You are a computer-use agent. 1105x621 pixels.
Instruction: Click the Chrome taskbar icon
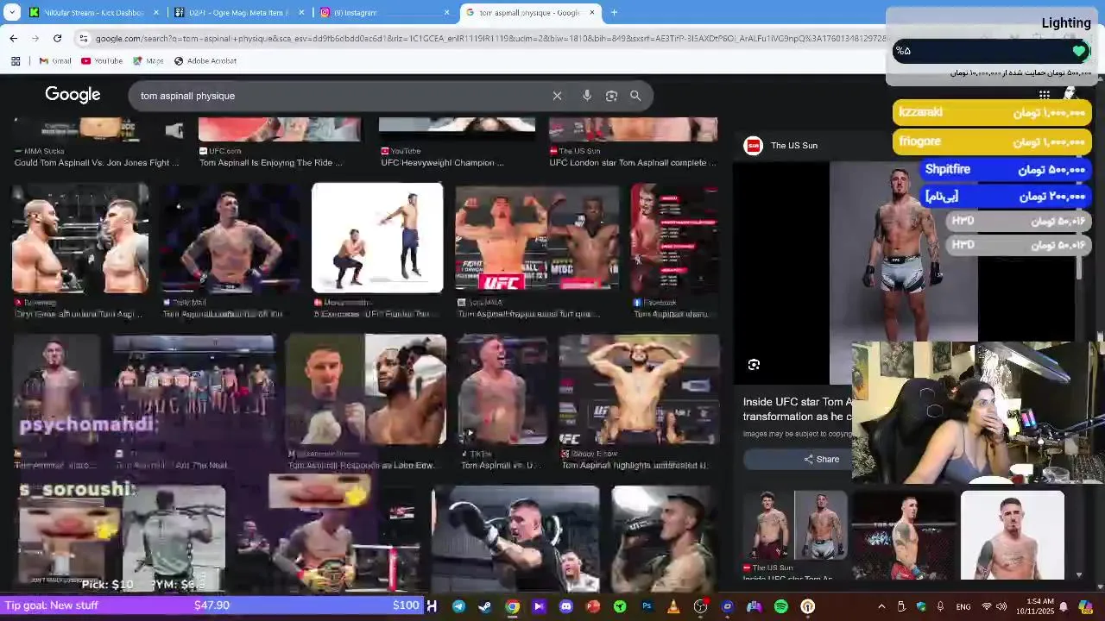[x=512, y=606]
